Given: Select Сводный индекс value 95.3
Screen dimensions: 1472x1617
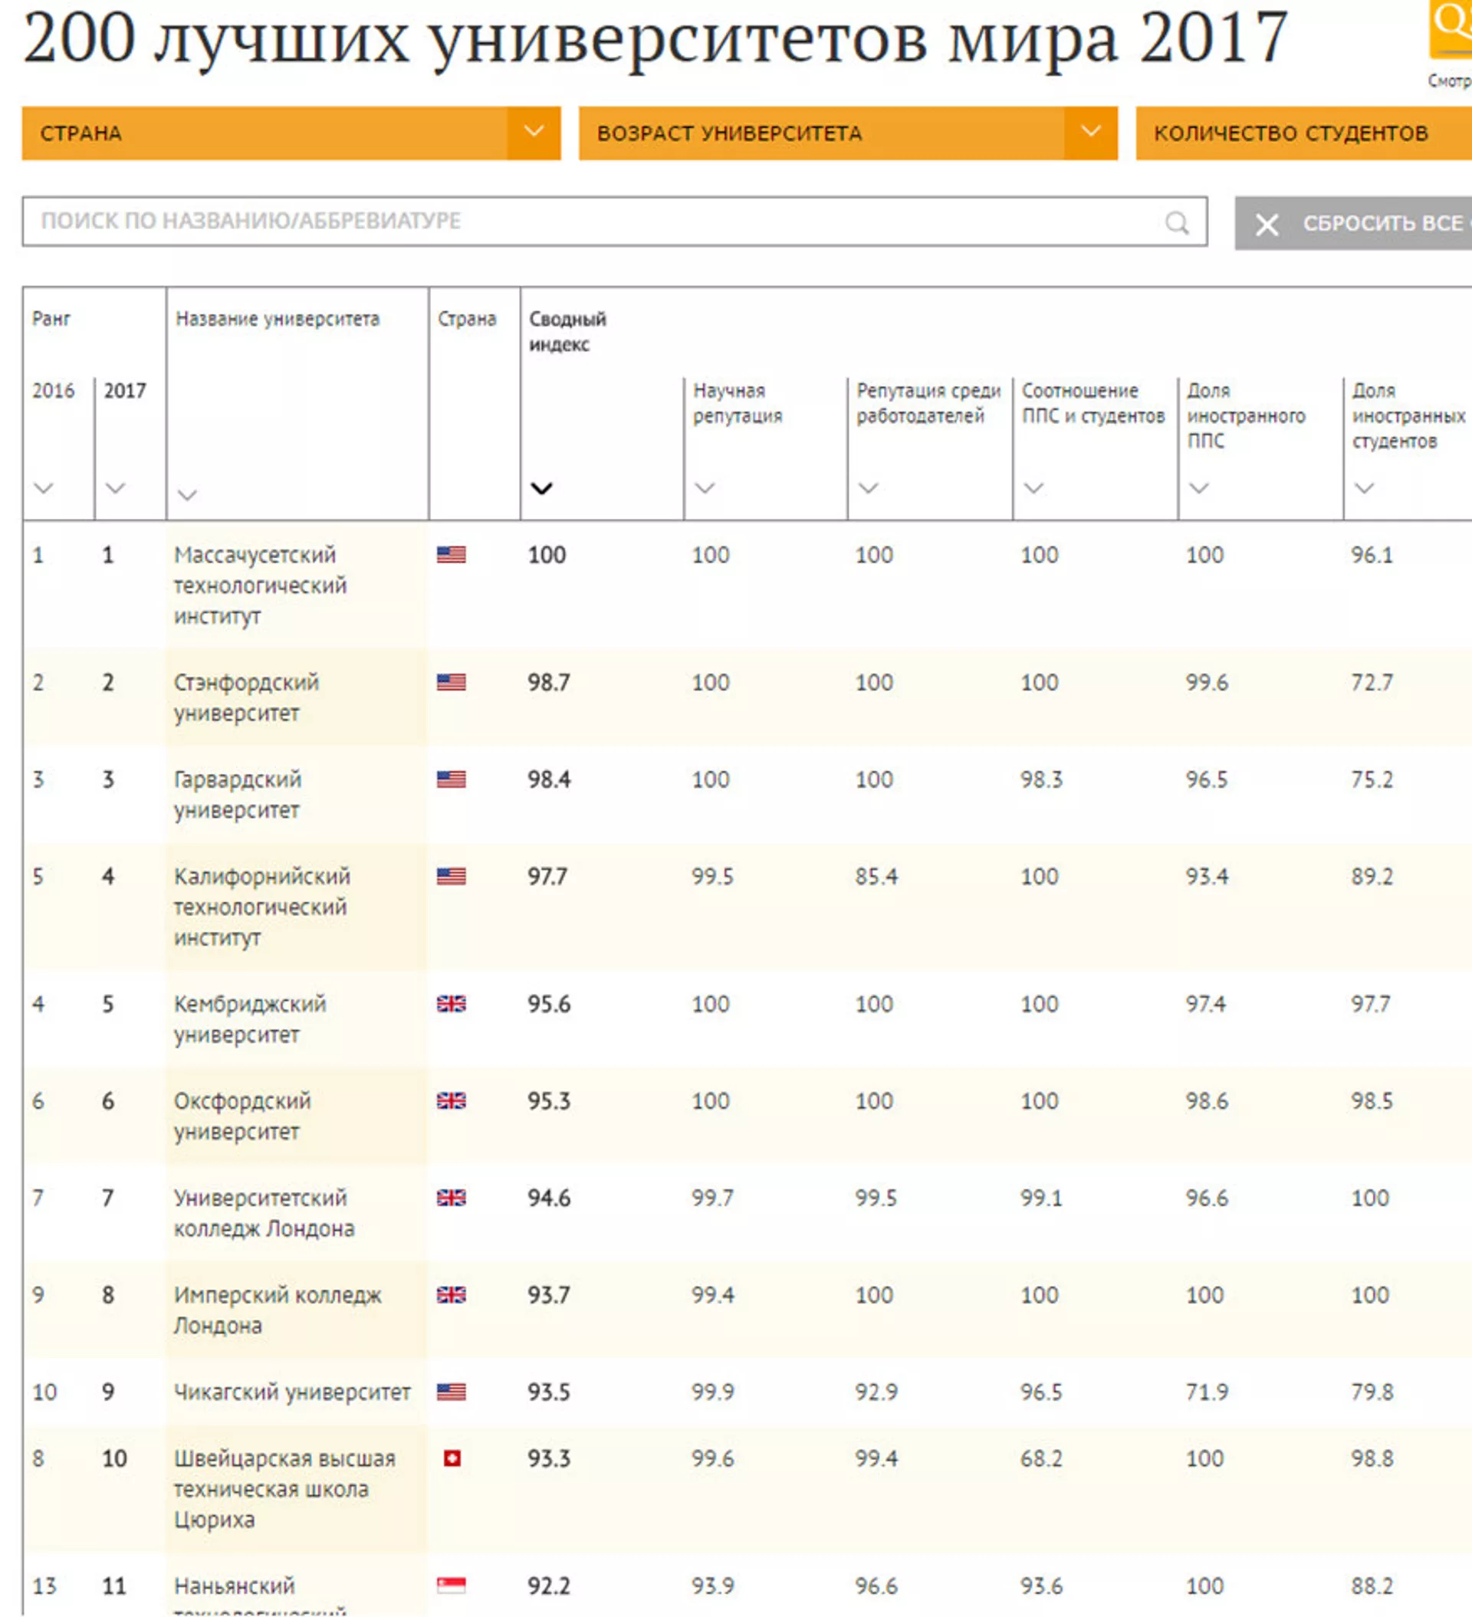Looking at the screenshot, I should click(548, 1101).
